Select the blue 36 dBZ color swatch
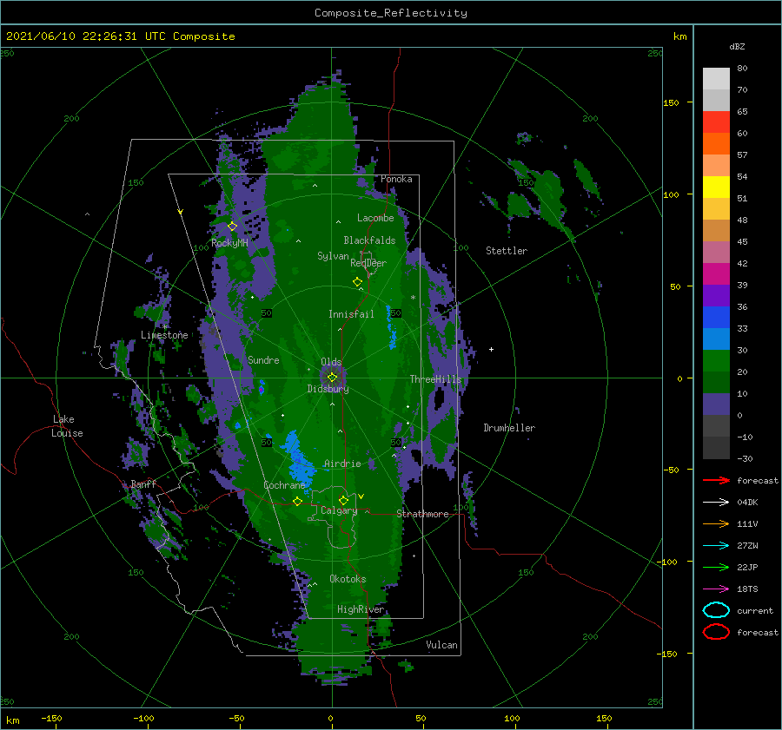Viewport: 782px width, 730px height. click(x=716, y=317)
